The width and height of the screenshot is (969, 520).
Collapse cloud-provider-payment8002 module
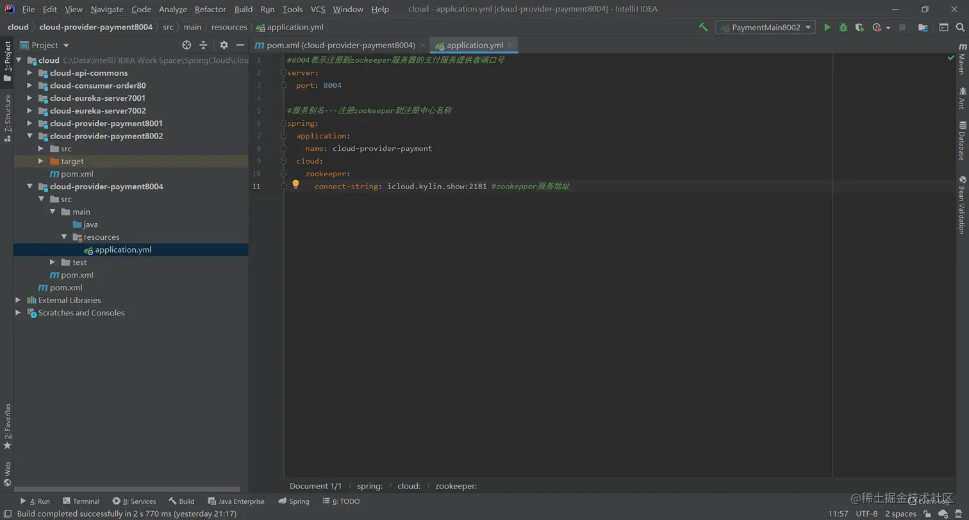click(29, 136)
